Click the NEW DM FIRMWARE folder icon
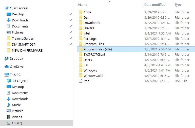The width and height of the screenshot is (195, 128). coord(9,50)
